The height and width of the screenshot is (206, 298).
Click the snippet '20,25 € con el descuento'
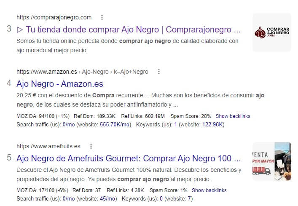[x=140, y=100]
